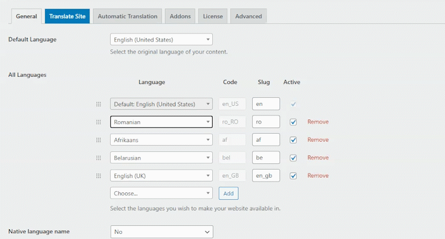Click the disabled Active checkbox in default language row
This screenshot has height=239, width=445.
pos(293,104)
